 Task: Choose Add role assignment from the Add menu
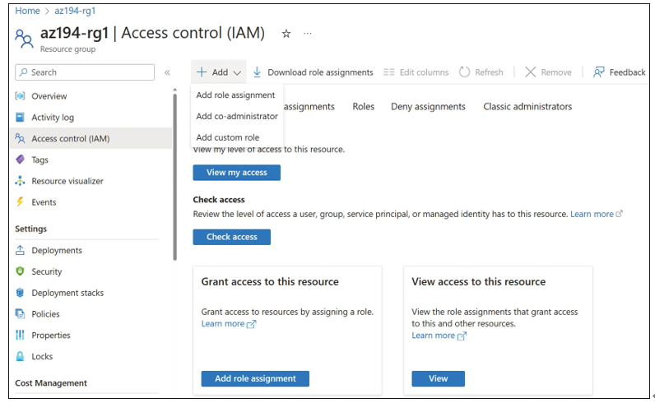235,95
